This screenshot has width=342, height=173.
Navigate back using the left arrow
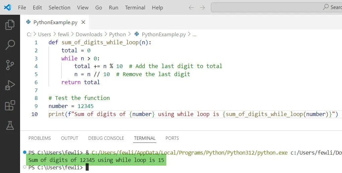click(x=191, y=7)
